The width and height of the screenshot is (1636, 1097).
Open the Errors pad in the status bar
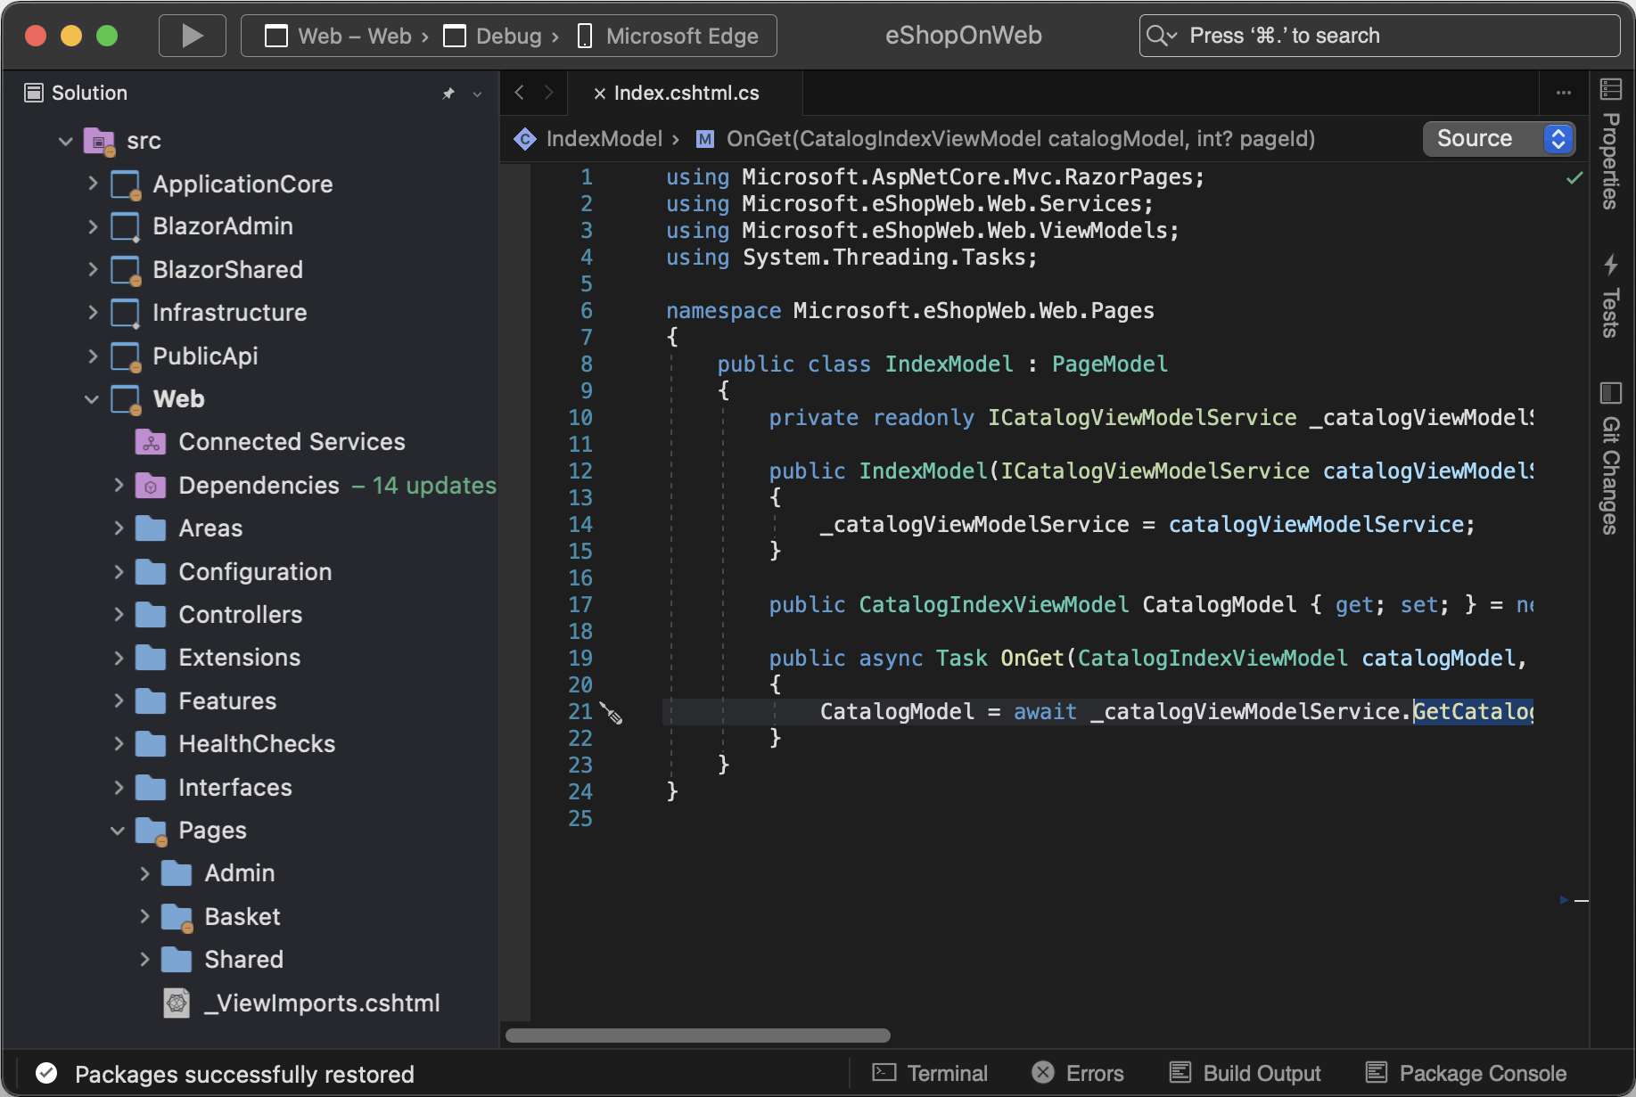click(x=1077, y=1073)
